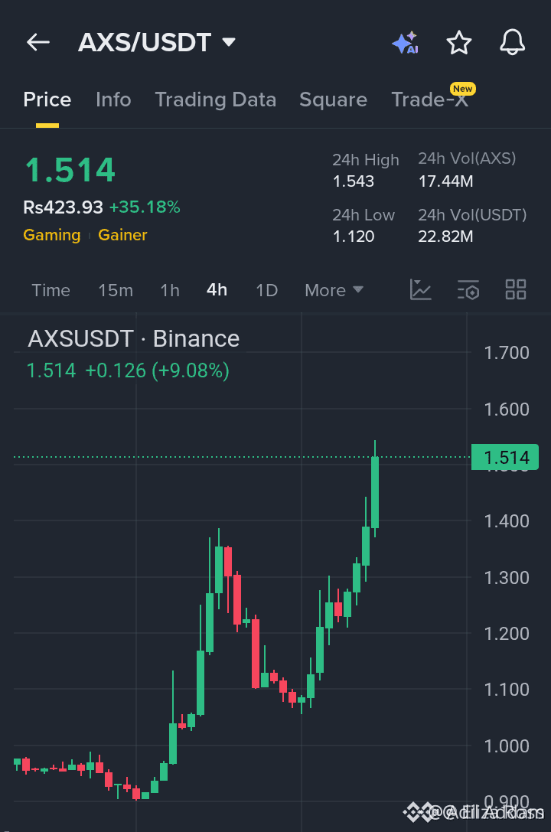Tap the Rs423.93 converted price
This screenshot has width=551, height=832.
coord(63,207)
